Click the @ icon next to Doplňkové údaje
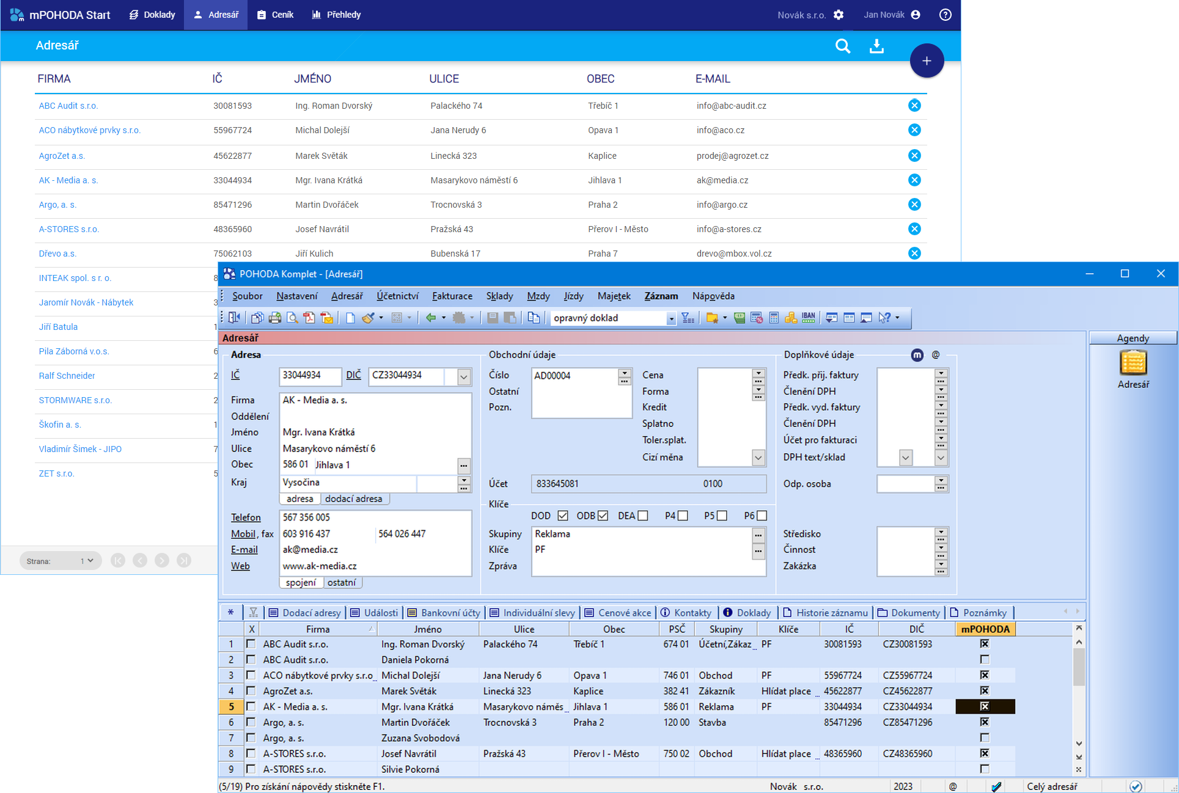1179x793 pixels. 936,355
